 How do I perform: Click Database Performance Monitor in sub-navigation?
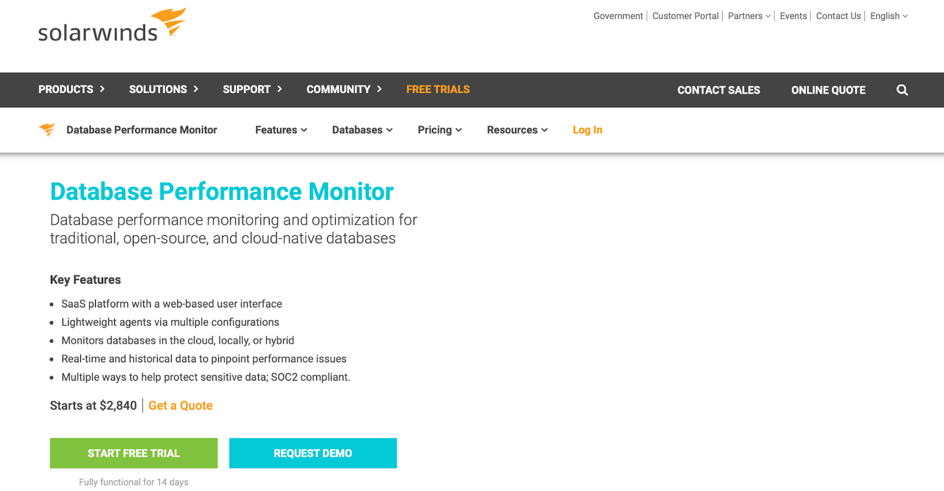pyautogui.click(x=142, y=130)
